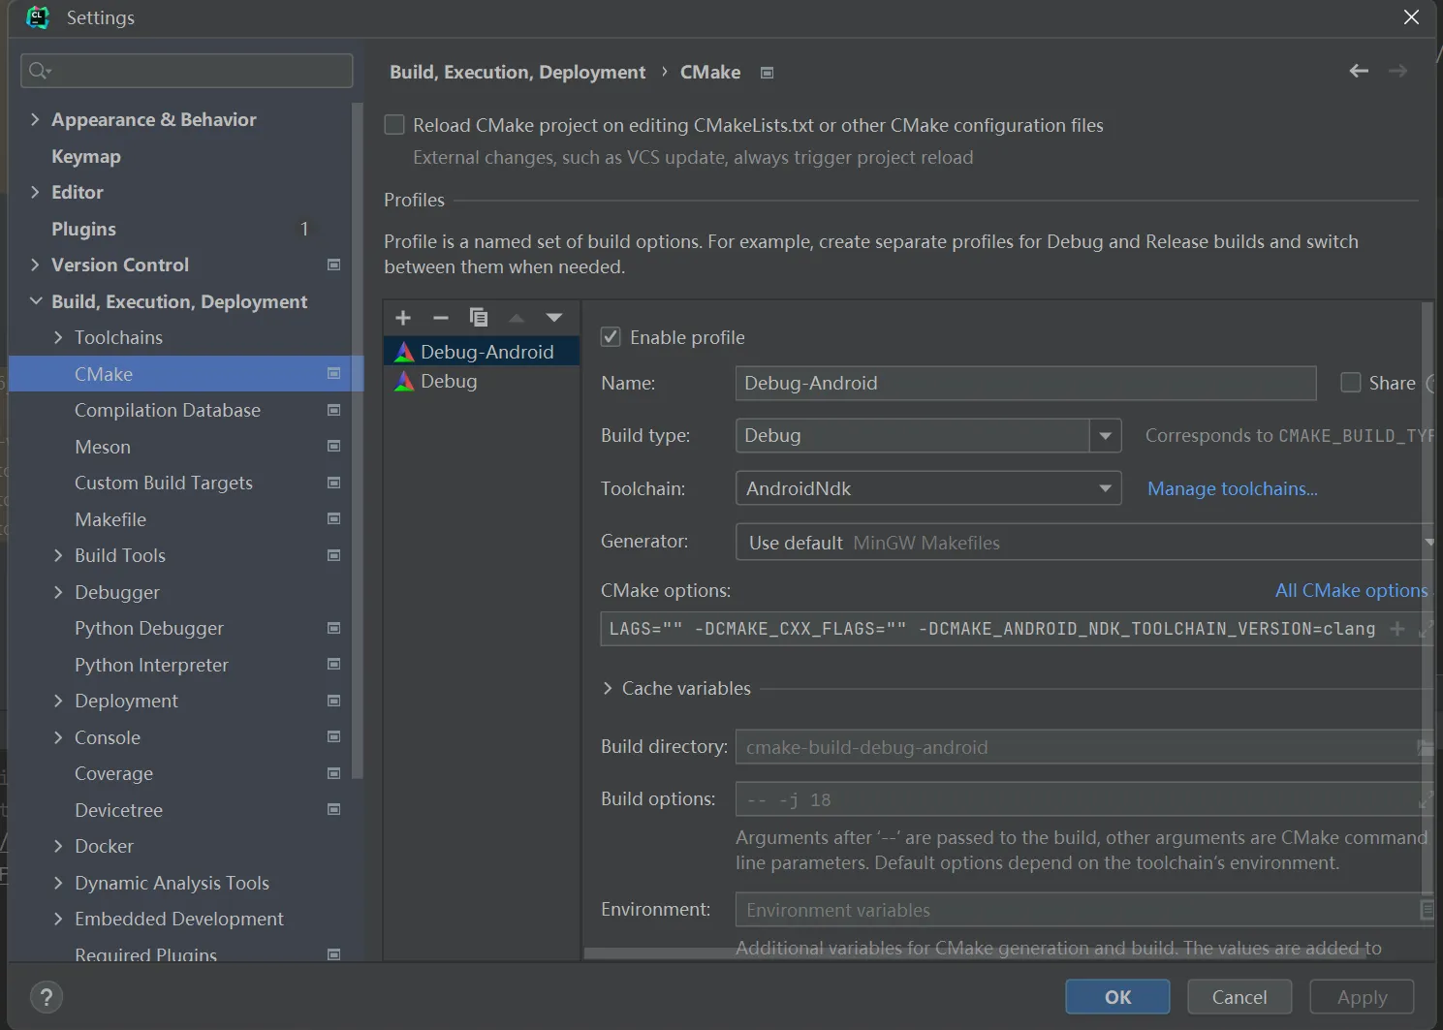The width and height of the screenshot is (1443, 1030).
Task: Expand the Cache variables section
Action: click(608, 688)
